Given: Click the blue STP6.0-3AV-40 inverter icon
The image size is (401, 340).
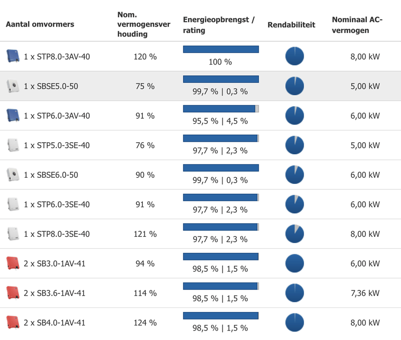Looking at the screenshot, I should (12, 116).
